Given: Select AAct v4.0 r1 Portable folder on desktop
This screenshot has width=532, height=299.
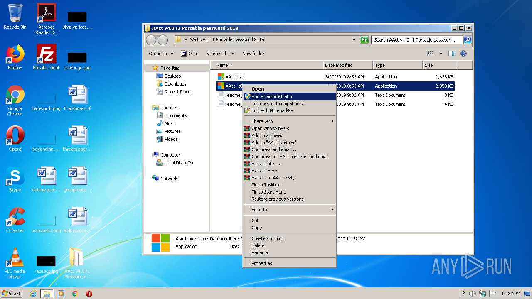Looking at the screenshot, I should coord(77,263).
